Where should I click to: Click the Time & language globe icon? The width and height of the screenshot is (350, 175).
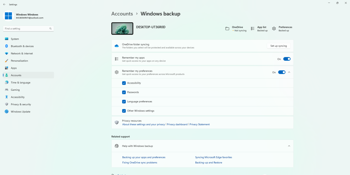click(x=6, y=83)
